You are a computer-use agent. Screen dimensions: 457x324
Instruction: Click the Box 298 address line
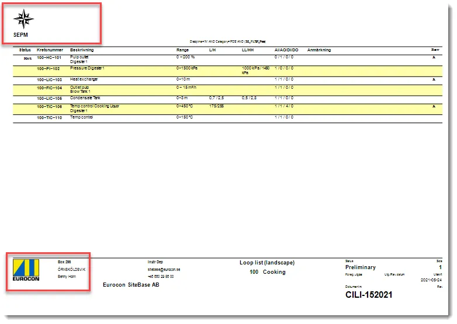(64, 262)
